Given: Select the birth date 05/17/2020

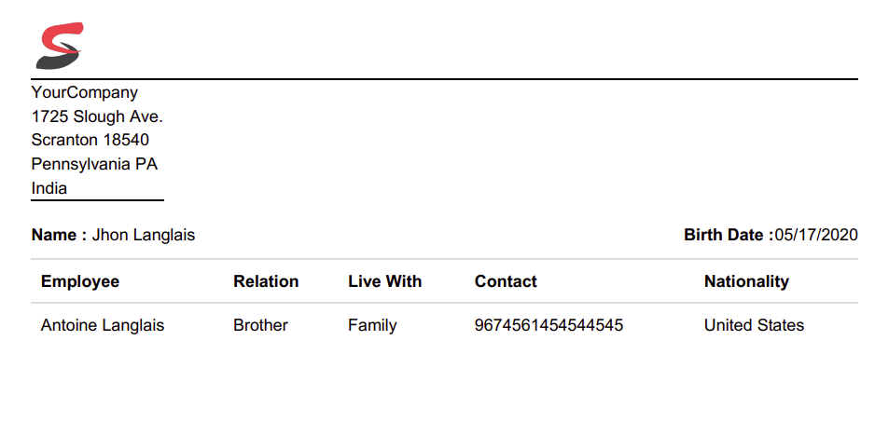Looking at the screenshot, I should click(x=816, y=235).
